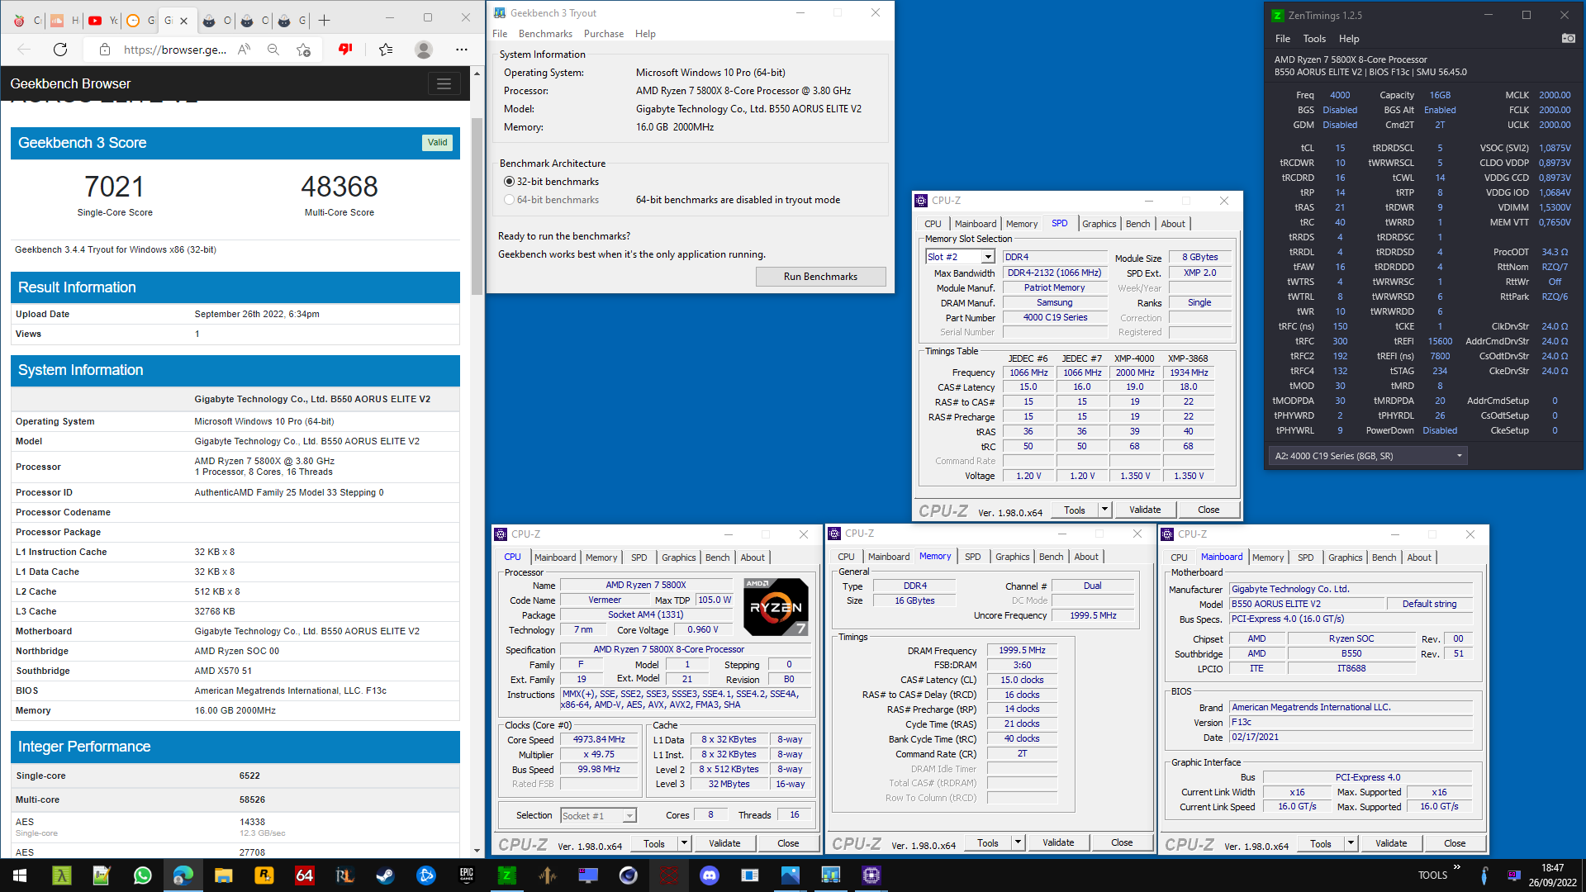Reload the Geekbench Browser page

pyautogui.click(x=60, y=50)
